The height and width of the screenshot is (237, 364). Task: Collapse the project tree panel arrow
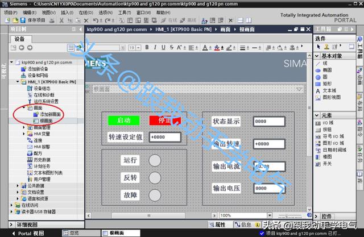click(80, 29)
